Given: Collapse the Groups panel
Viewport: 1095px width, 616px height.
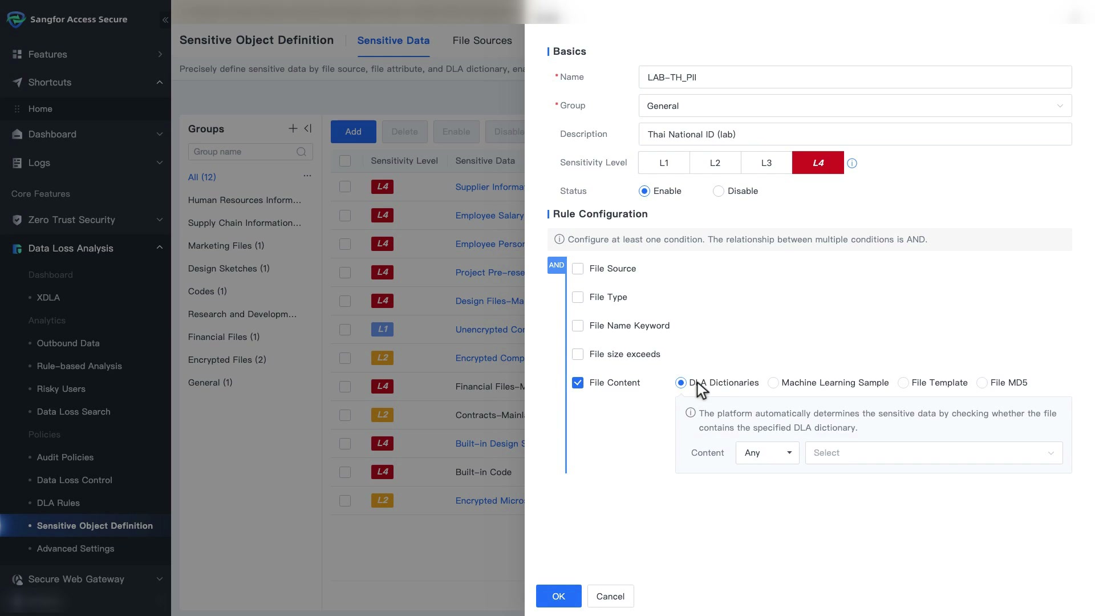Looking at the screenshot, I should [x=308, y=129].
